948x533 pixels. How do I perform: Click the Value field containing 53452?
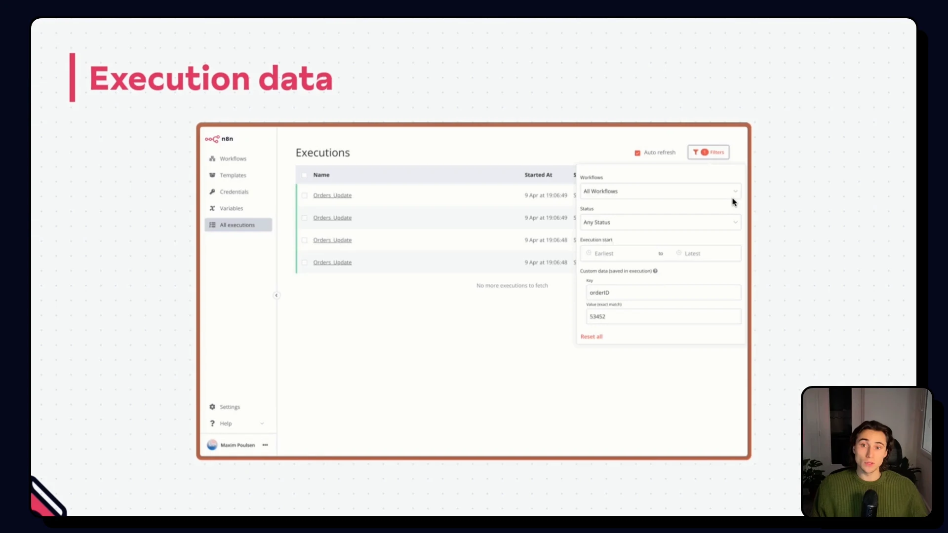click(664, 317)
